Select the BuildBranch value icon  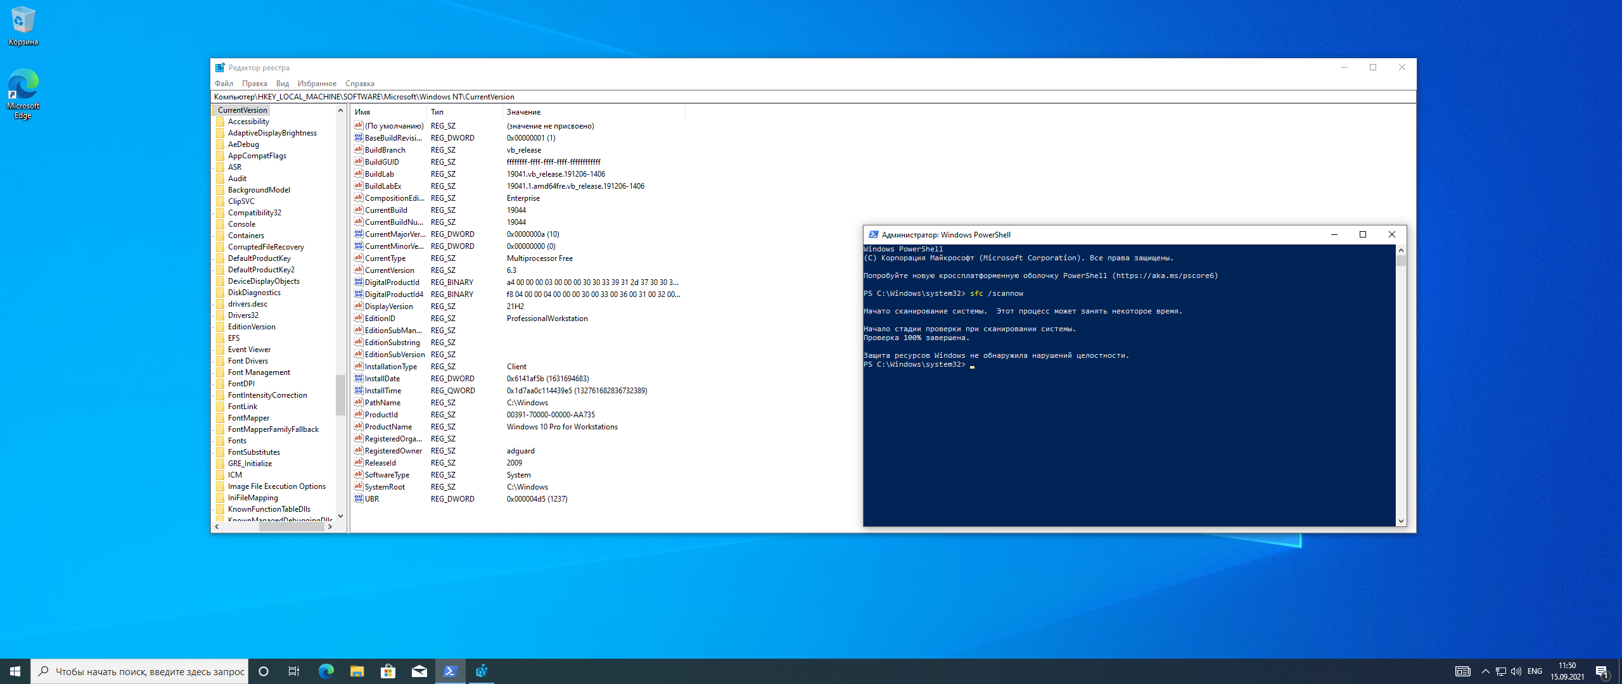pyautogui.click(x=359, y=149)
